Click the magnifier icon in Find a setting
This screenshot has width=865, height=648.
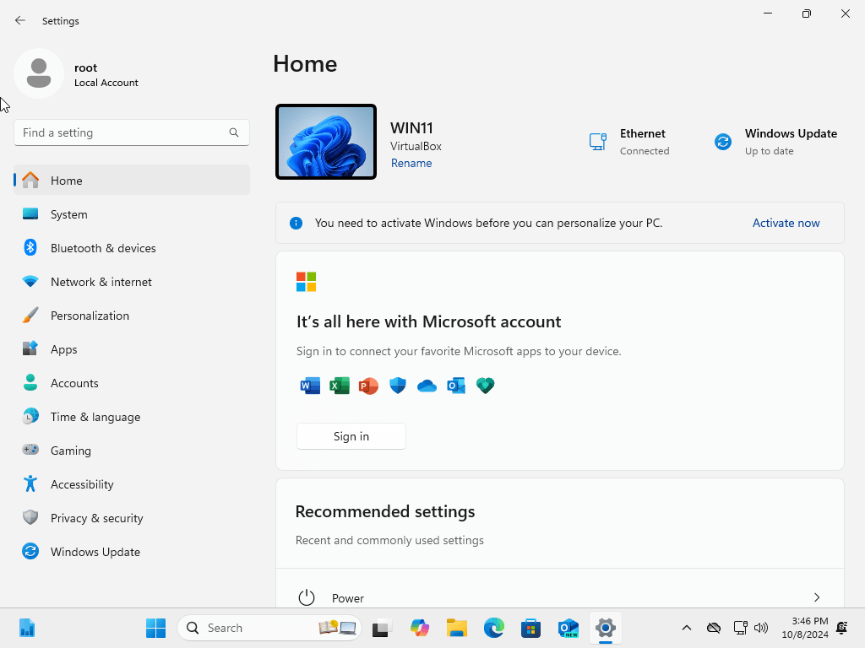click(x=234, y=132)
